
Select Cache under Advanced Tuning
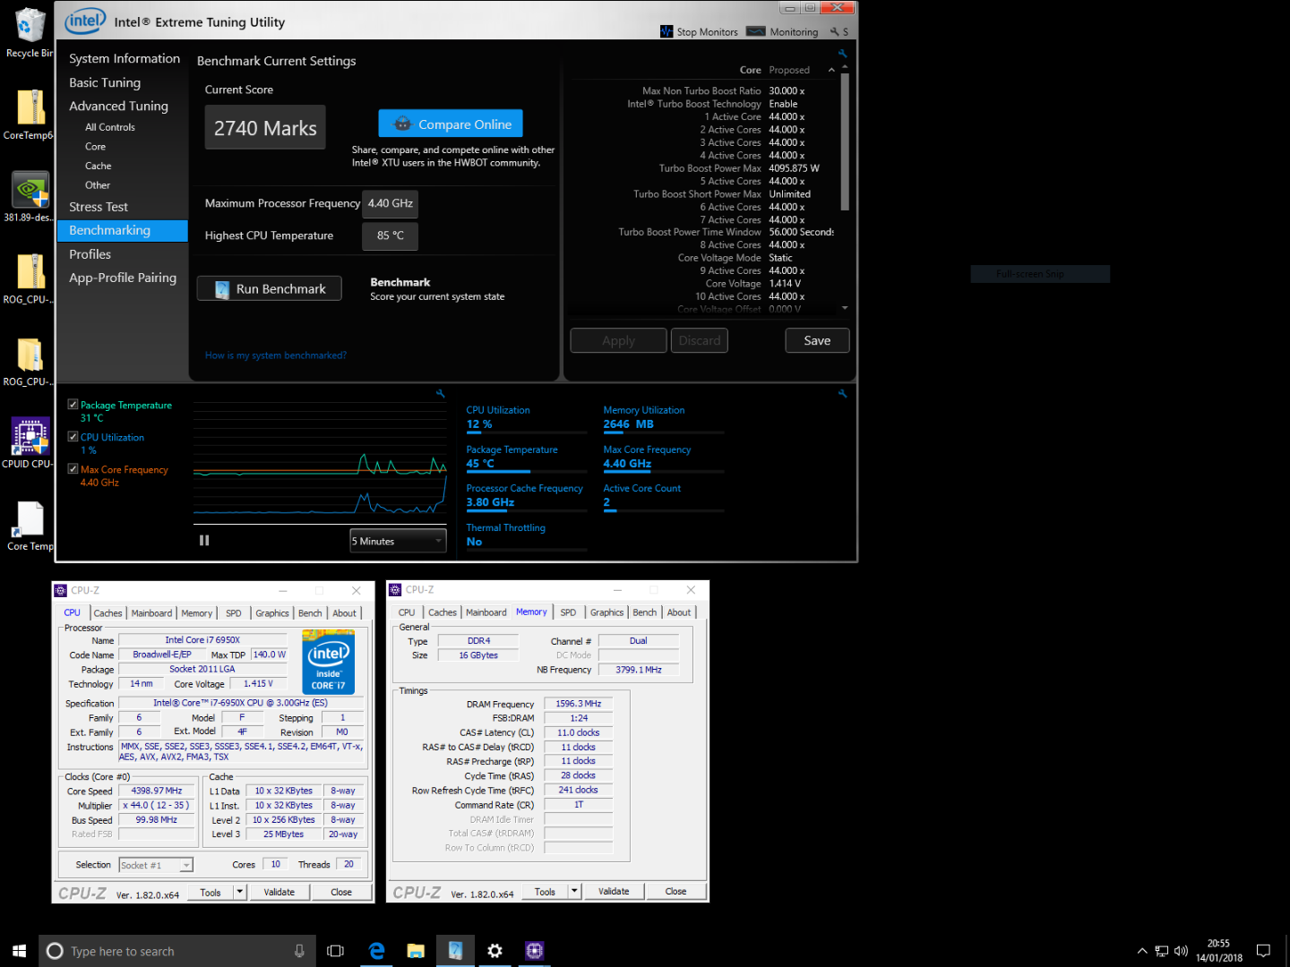tap(99, 166)
